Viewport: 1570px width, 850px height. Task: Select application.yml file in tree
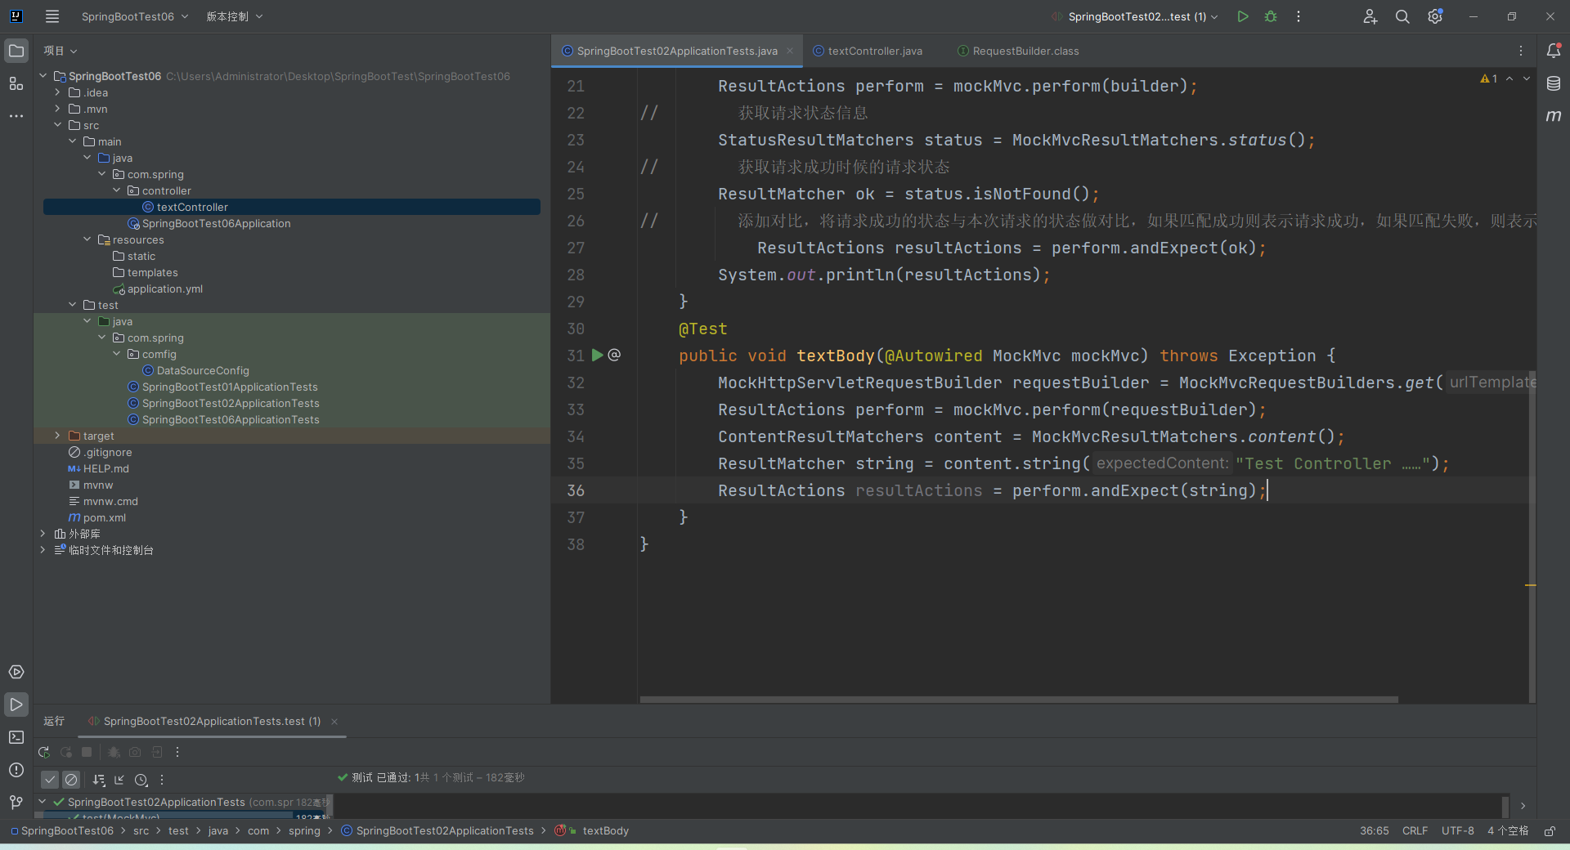164,289
